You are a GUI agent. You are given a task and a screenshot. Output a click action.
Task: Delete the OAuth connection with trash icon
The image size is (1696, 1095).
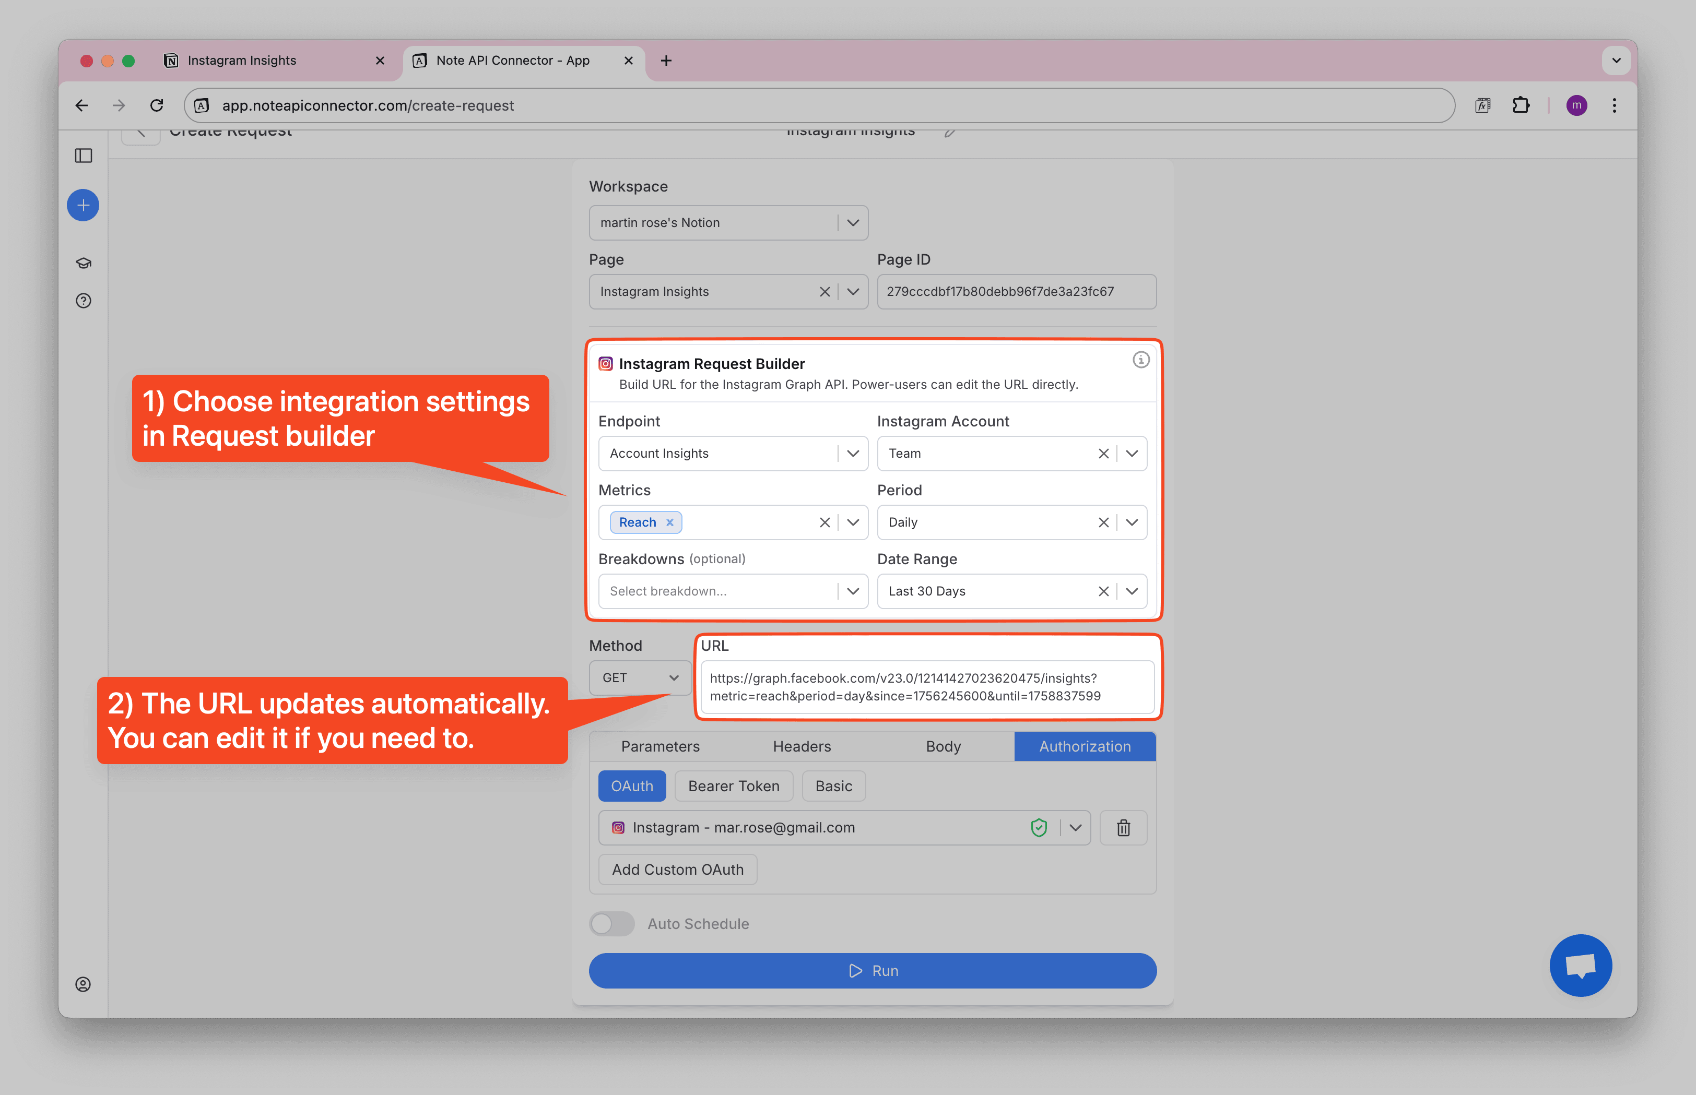pyautogui.click(x=1123, y=828)
